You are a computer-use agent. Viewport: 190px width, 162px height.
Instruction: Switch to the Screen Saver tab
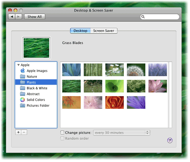pyautogui.click(x=104, y=31)
